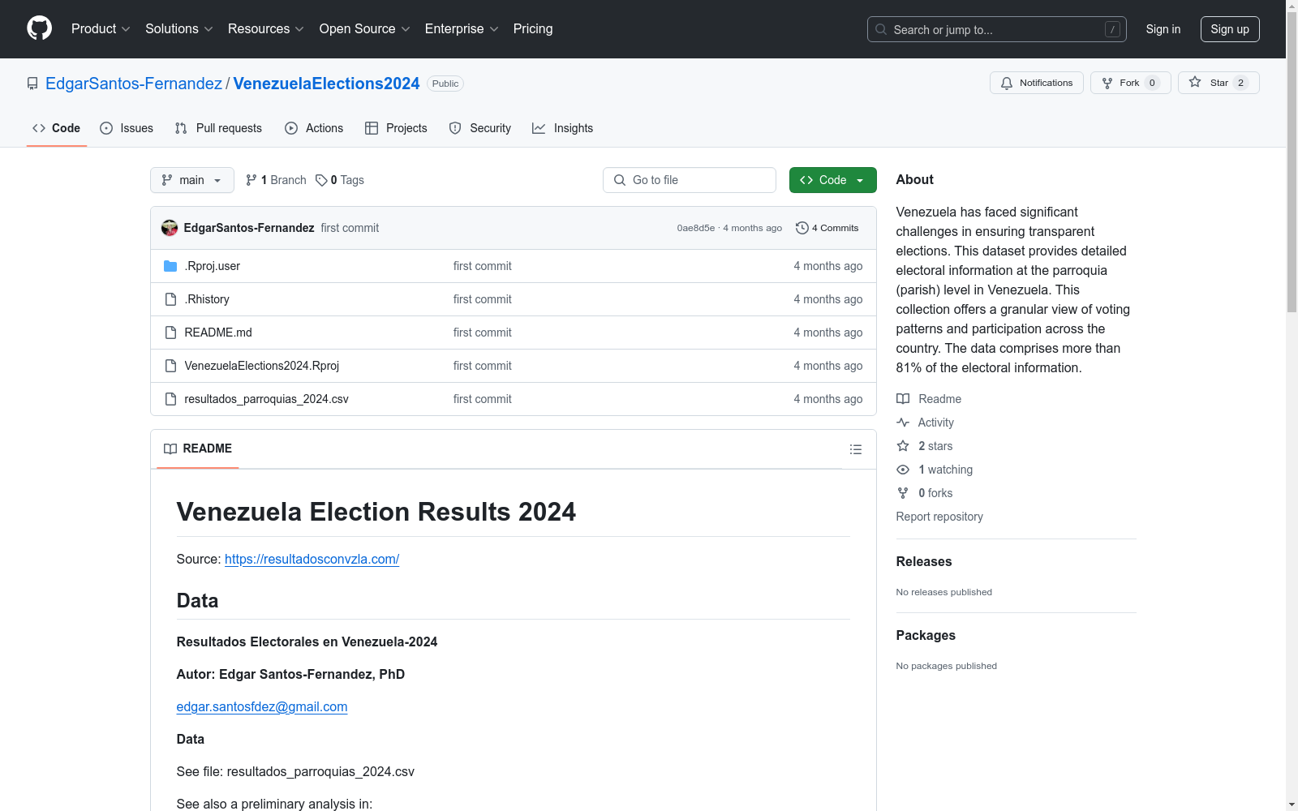Screen dimensions: 1298x811
Task: Click the edgar.santosfdez@gmail.com email link
Action: click(x=262, y=706)
